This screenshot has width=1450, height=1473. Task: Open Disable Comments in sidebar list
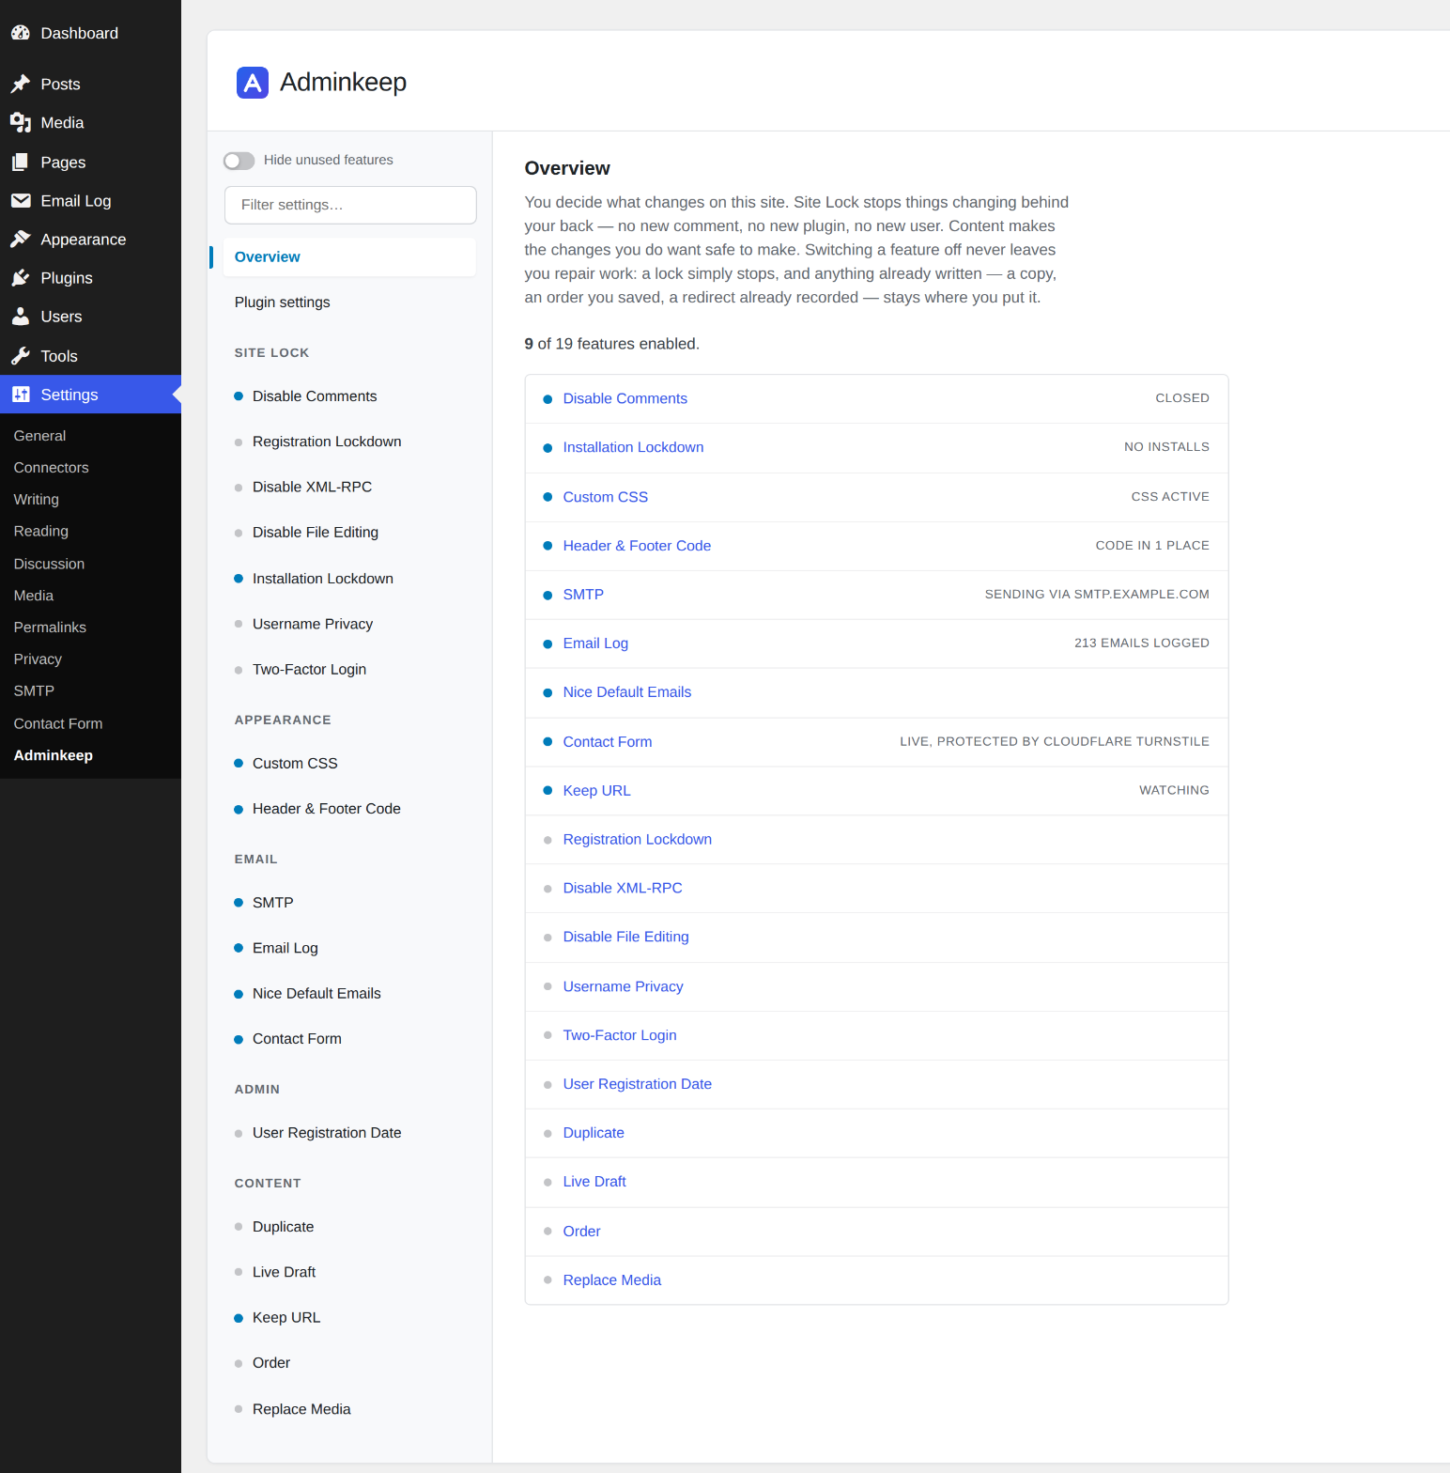pyautogui.click(x=315, y=396)
